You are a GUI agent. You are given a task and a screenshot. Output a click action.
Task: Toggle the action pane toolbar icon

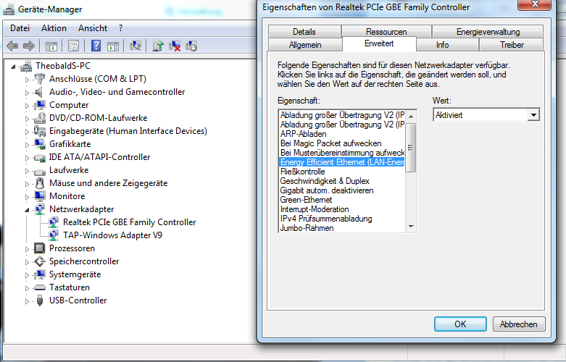click(x=113, y=46)
